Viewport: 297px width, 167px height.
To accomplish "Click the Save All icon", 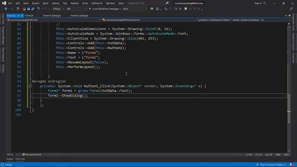I will [x=33, y=9].
